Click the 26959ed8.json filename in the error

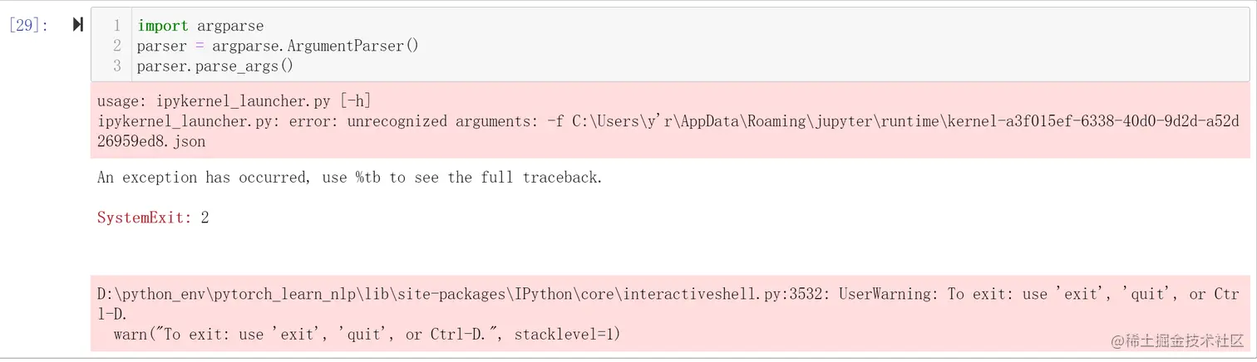pos(151,141)
